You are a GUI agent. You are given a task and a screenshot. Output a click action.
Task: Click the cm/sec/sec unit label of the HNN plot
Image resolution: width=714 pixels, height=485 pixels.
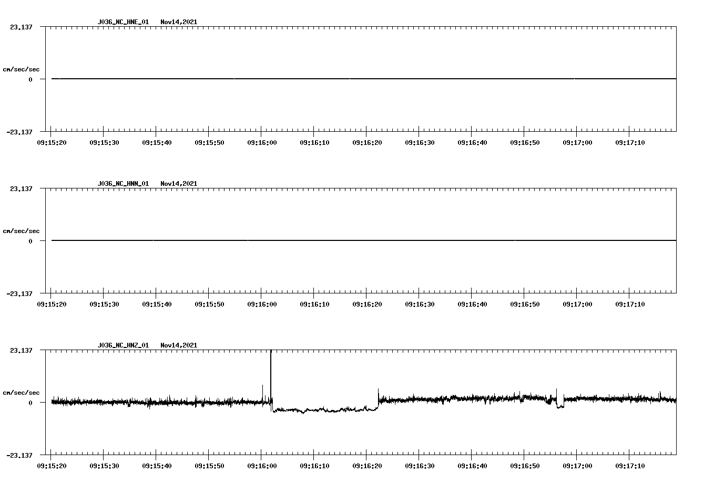(21, 231)
